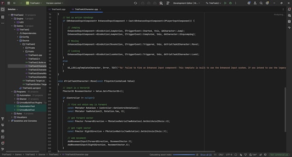292x157 pixels.
Task: Click the Search Everywhere magnifier
Action: pyautogui.click(x=261, y=3)
